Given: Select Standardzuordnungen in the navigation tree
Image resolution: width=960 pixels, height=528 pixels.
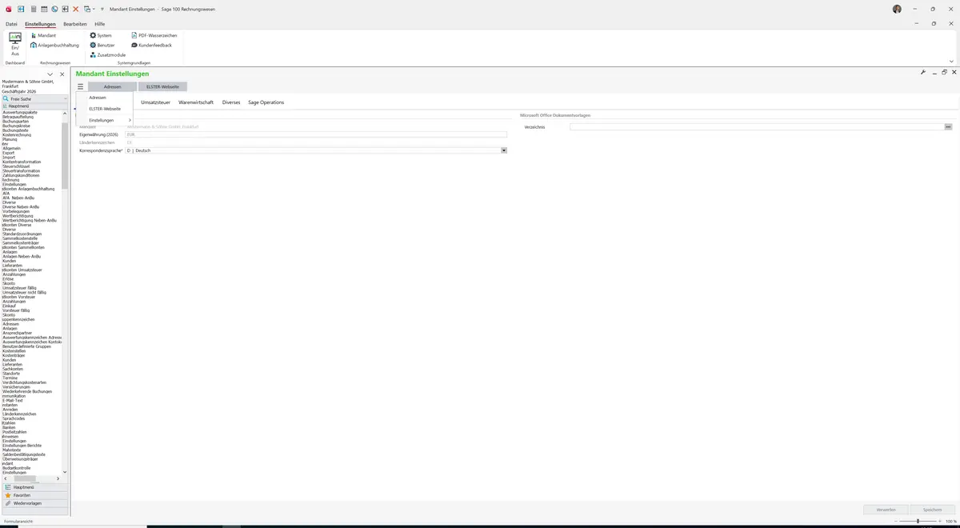Looking at the screenshot, I should (22, 234).
